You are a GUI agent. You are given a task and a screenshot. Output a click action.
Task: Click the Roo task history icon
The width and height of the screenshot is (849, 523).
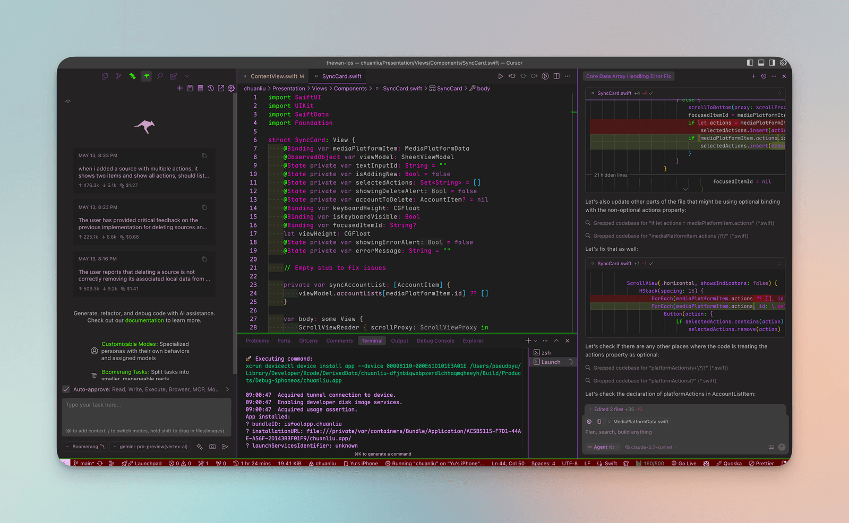(x=211, y=89)
